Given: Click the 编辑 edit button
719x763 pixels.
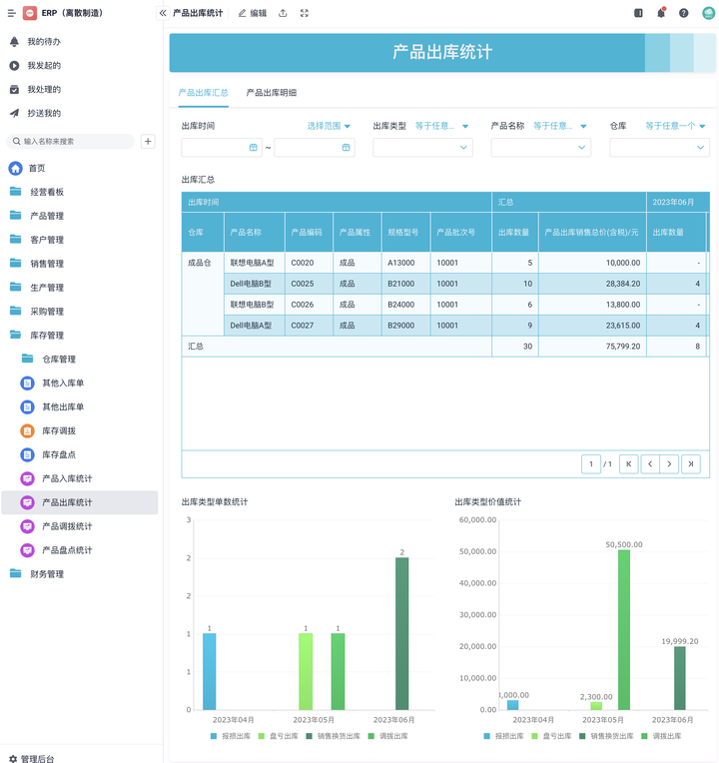Looking at the screenshot, I should coord(253,13).
